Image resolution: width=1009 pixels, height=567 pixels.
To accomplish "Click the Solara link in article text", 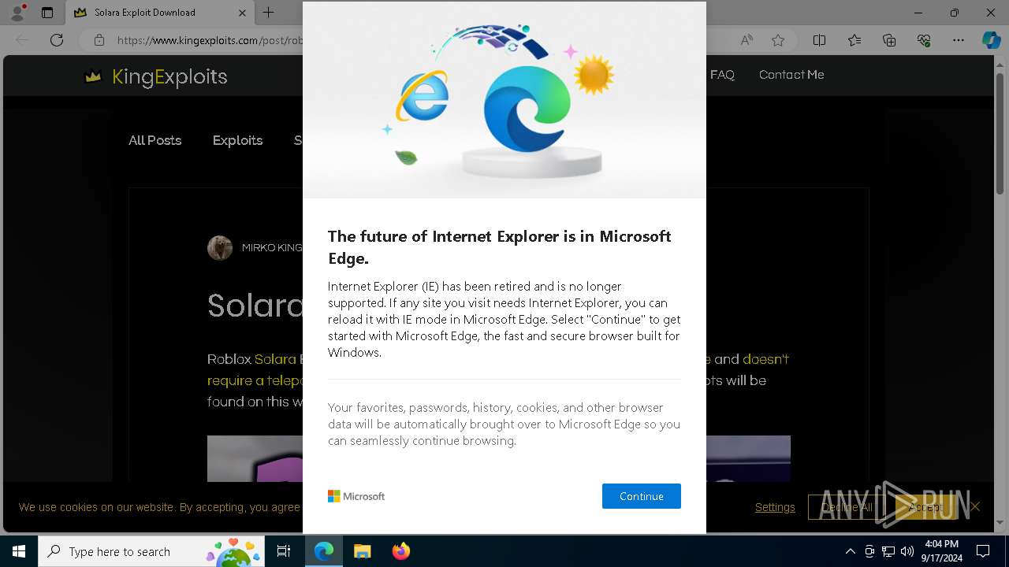I will point(275,359).
